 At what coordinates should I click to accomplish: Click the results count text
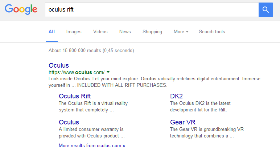point(91,50)
